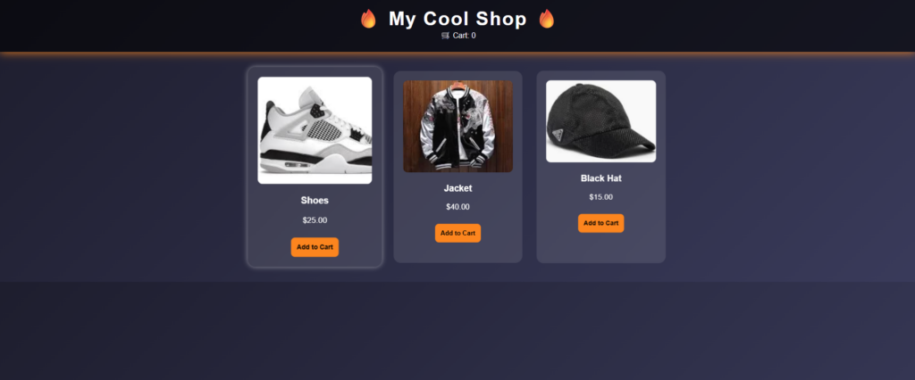This screenshot has height=380, width=915.
Task: Click the "Black Hat" product name
Action: (x=601, y=178)
